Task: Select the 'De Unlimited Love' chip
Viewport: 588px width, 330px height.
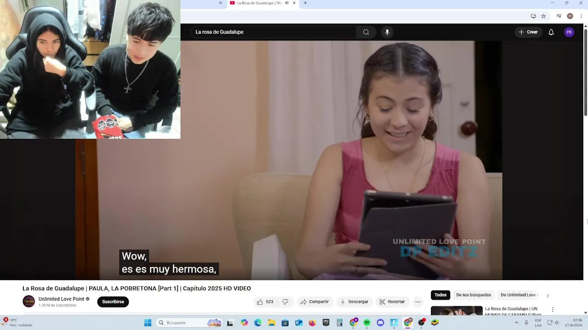Action: [x=519, y=295]
